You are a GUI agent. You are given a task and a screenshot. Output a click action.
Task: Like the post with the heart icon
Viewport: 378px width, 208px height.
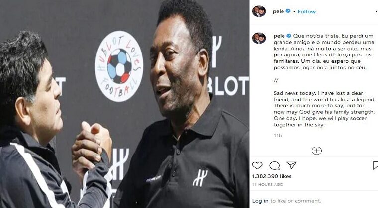[257, 165]
